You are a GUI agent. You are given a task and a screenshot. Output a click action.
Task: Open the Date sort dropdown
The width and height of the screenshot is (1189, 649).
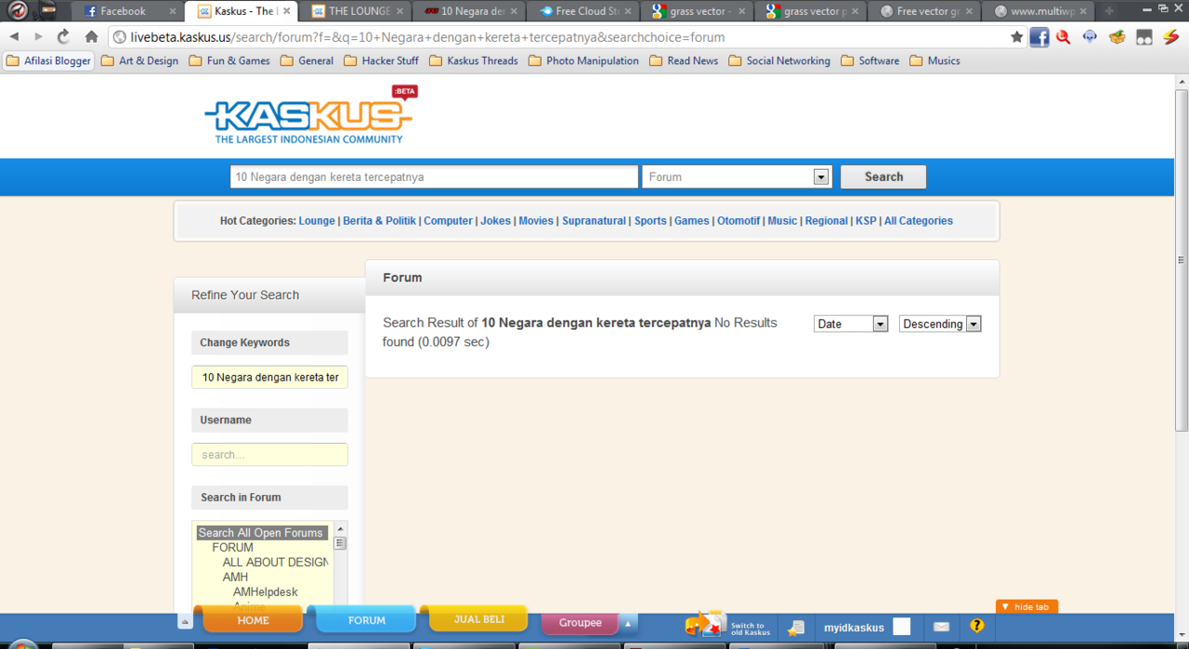pos(851,324)
